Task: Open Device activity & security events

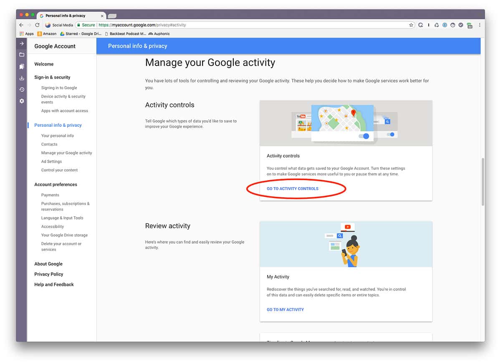Action: (x=63, y=99)
